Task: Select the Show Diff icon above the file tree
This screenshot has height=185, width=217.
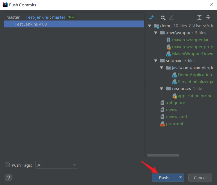Action: click(152, 17)
